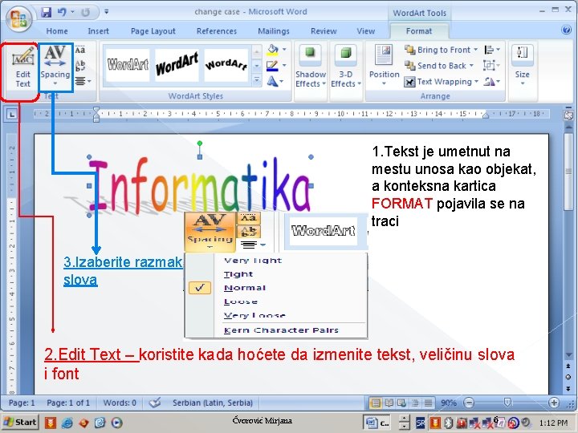Click the Windows Start button
This screenshot has width=578, height=433.
click(x=20, y=422)
